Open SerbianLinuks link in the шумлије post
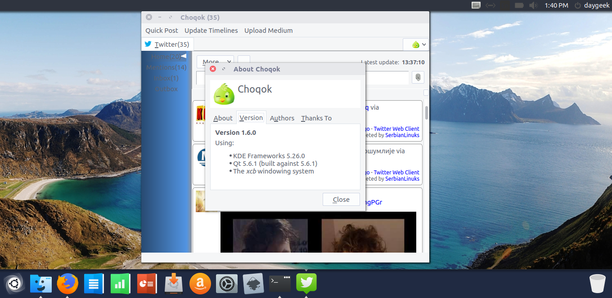Screen dimensions: 612x298 click(x=402, y=178)
